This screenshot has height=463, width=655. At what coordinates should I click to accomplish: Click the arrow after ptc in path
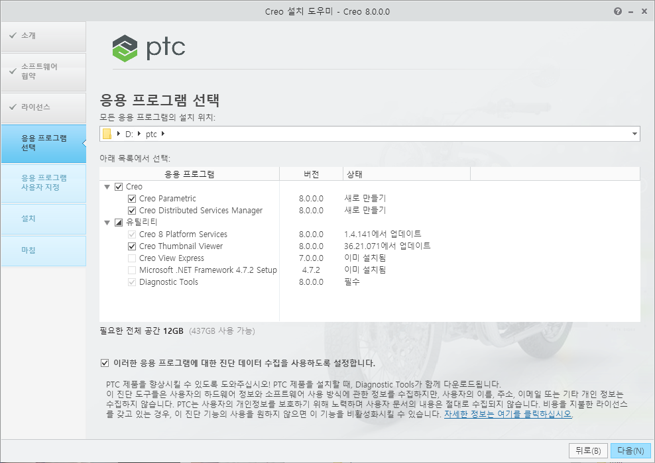pyautogui.click(x=163, y=134)
